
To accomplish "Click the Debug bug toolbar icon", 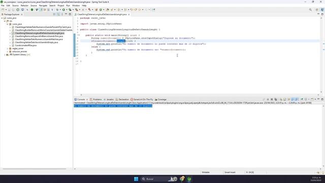I will tap(57, 10).
